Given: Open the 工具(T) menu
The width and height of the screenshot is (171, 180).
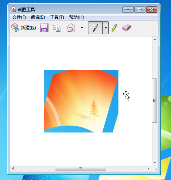Looking at the screenshot, I should coord(57,17).
